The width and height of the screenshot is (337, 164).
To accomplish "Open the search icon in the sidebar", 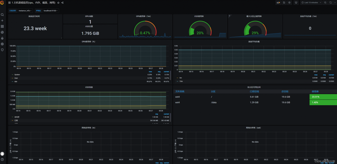I will pyautogui.click(x=2, y=15).
